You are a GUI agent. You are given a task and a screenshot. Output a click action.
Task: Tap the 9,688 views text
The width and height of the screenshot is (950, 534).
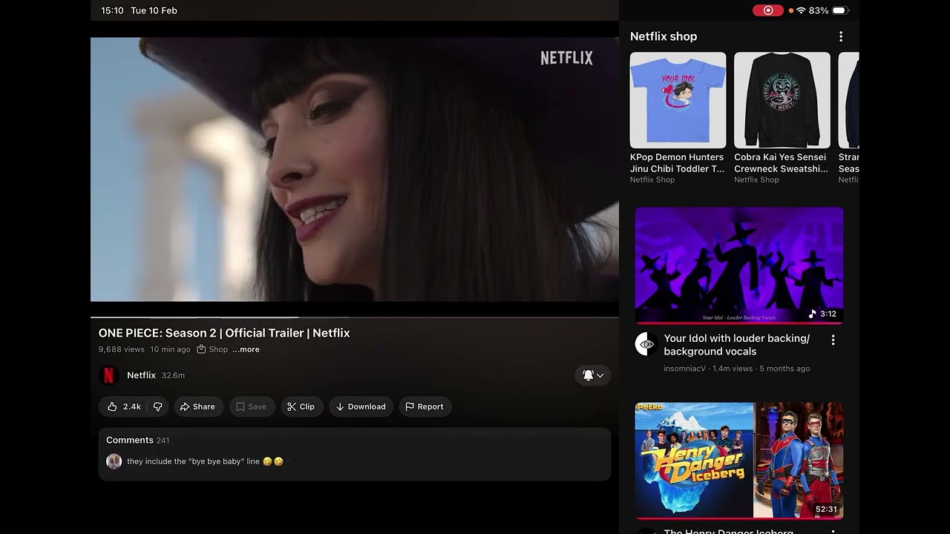pyautogui.click(x=121, y=349)
